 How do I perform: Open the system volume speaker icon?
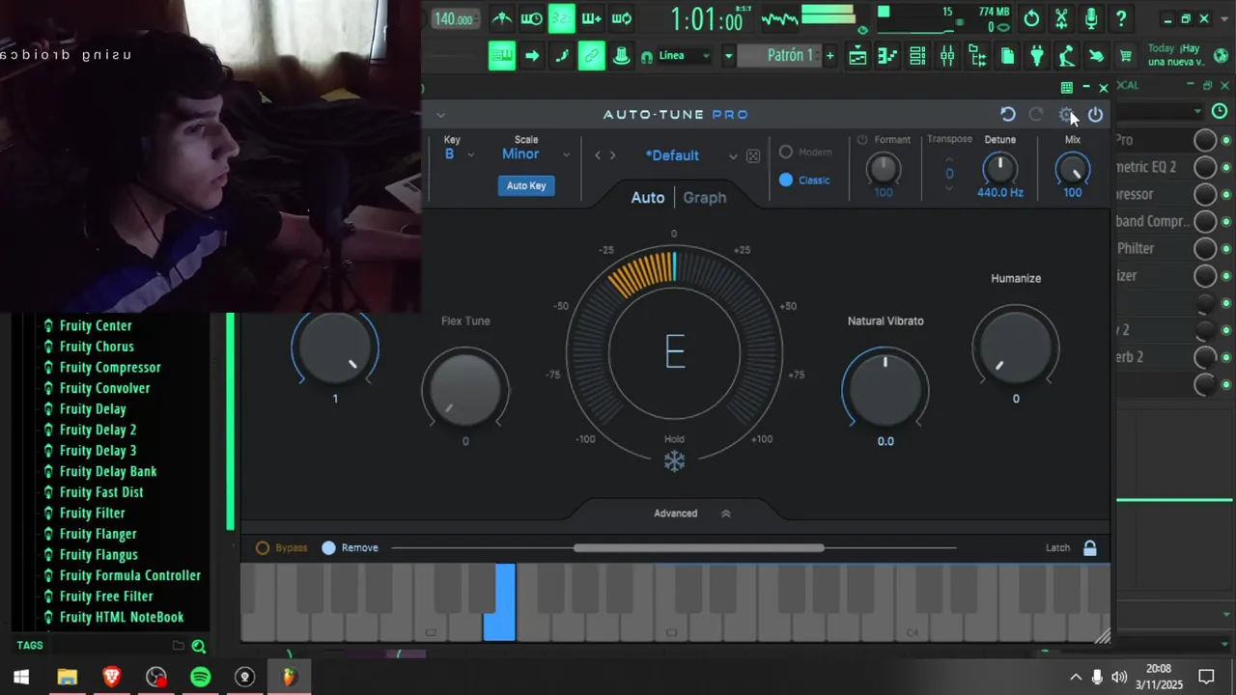coord(1119,677)
